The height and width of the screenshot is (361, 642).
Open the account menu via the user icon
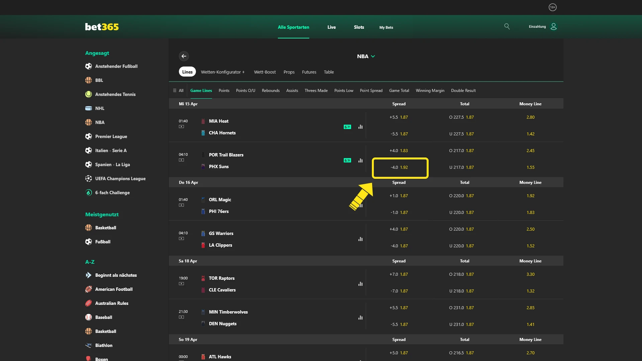pos(554,26)
